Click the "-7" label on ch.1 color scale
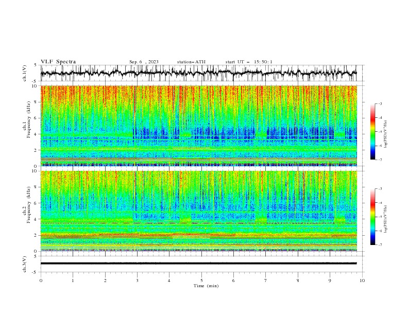This screenshot has height=315, width=408. pyautogui.click(x=380, y=160)
